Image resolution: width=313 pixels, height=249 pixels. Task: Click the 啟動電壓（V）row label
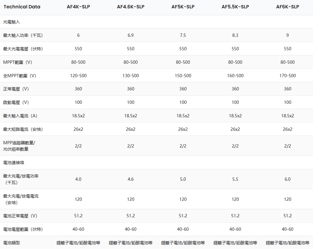point(16,102)
